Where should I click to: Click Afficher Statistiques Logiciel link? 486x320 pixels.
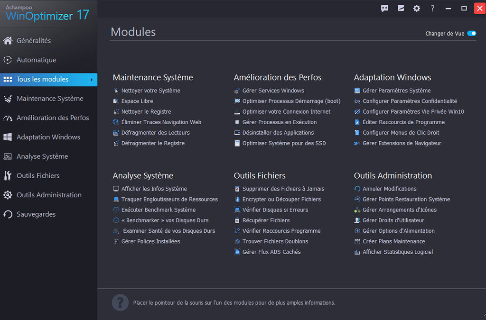tap(397, 252)
